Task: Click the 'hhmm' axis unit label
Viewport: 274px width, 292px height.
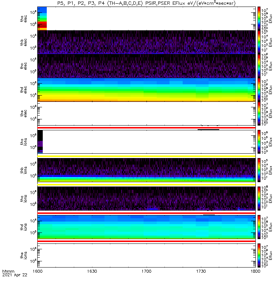Action: point(8,271)
